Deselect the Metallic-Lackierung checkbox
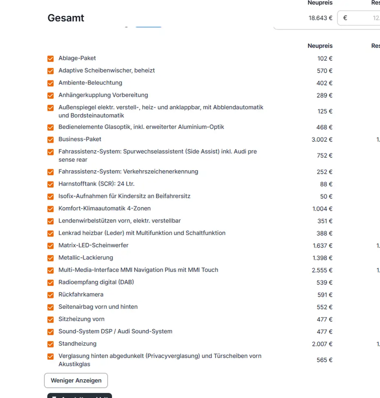380x398 pixels. pos(50,258)
